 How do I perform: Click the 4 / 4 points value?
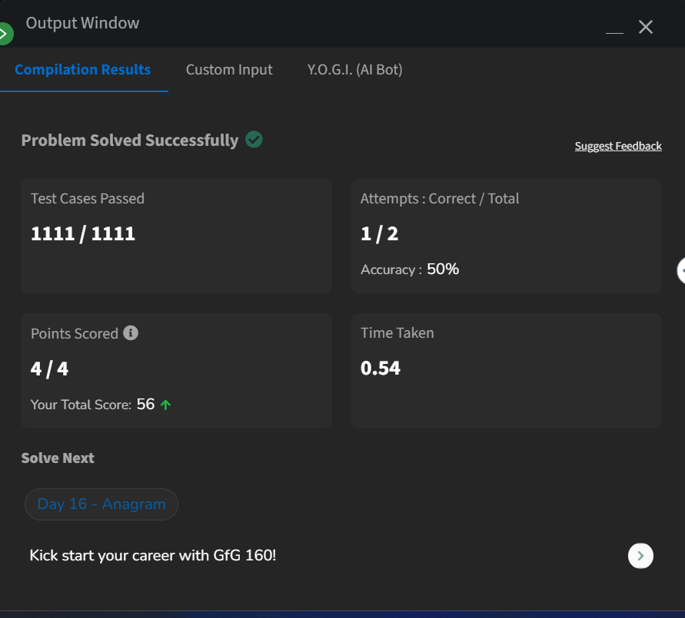[49, 369]
